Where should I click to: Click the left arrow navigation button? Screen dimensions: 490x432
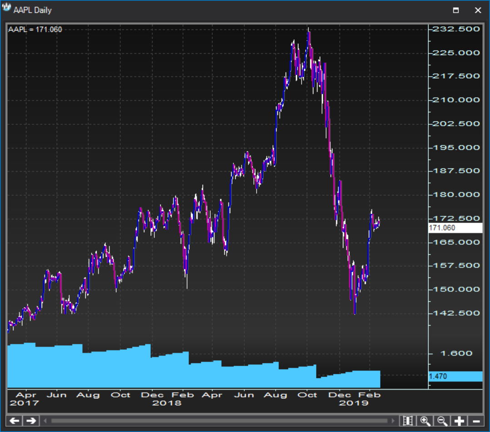click(15, 421)
